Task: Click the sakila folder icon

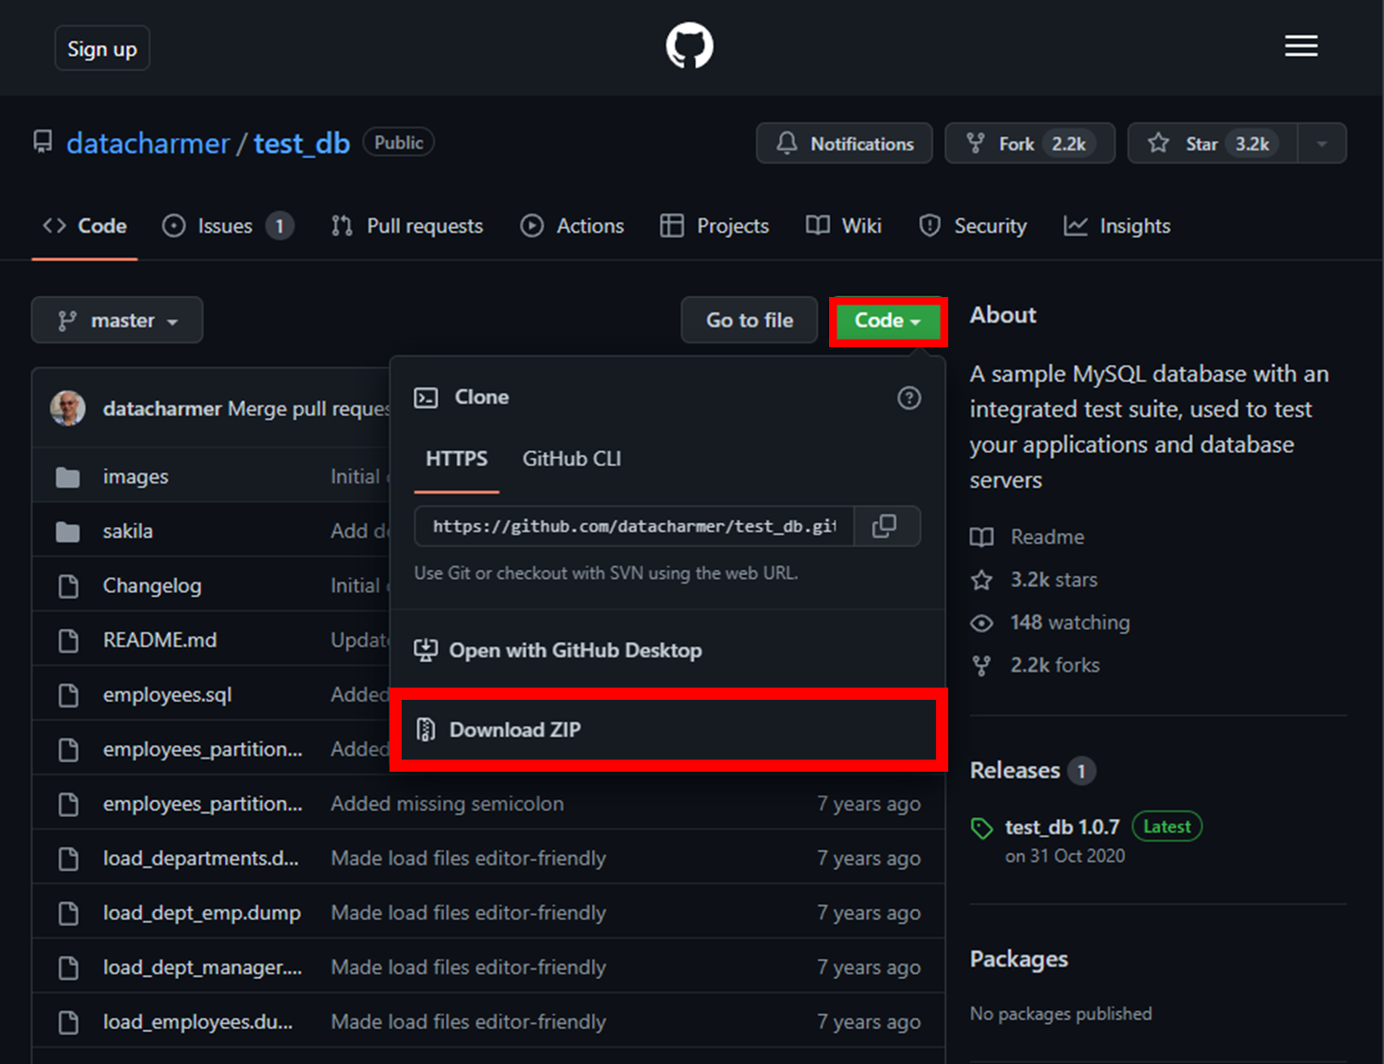Action: pos(68,532)
